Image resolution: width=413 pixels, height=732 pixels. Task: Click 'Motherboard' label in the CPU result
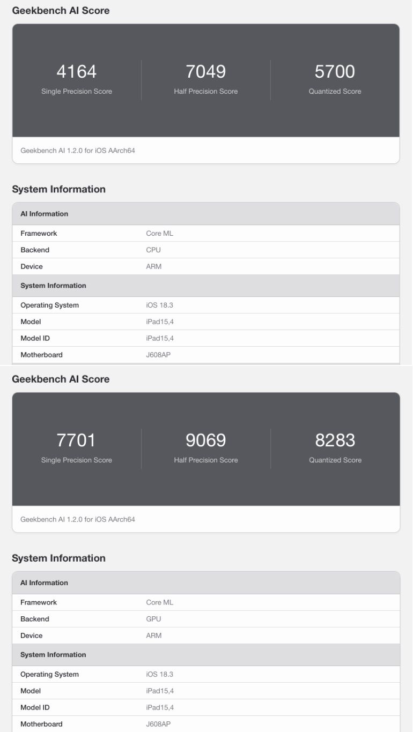point(41,355)
